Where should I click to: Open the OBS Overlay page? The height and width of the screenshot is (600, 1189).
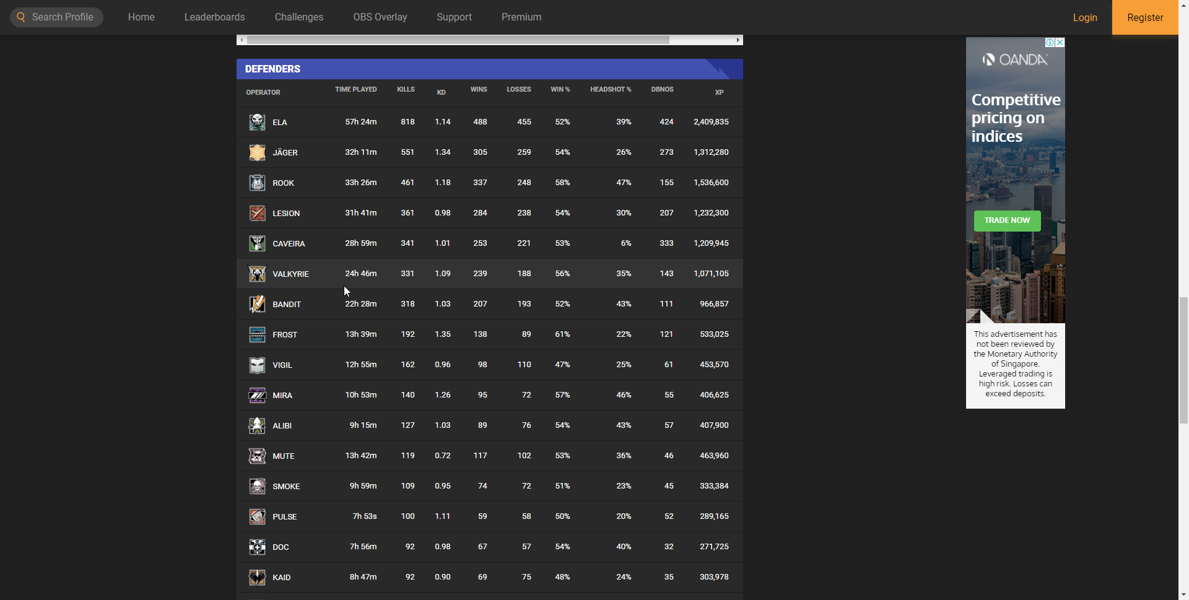coord(380,17)
